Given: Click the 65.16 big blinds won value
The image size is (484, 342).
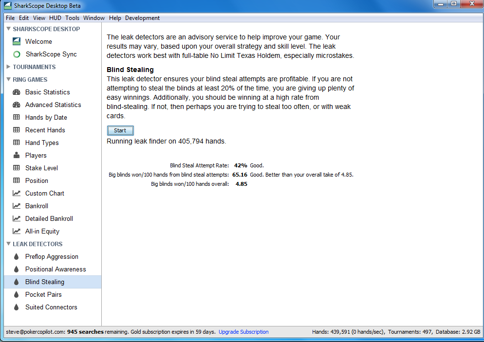Looking at the screenshot, I should (x=240, y=175).
